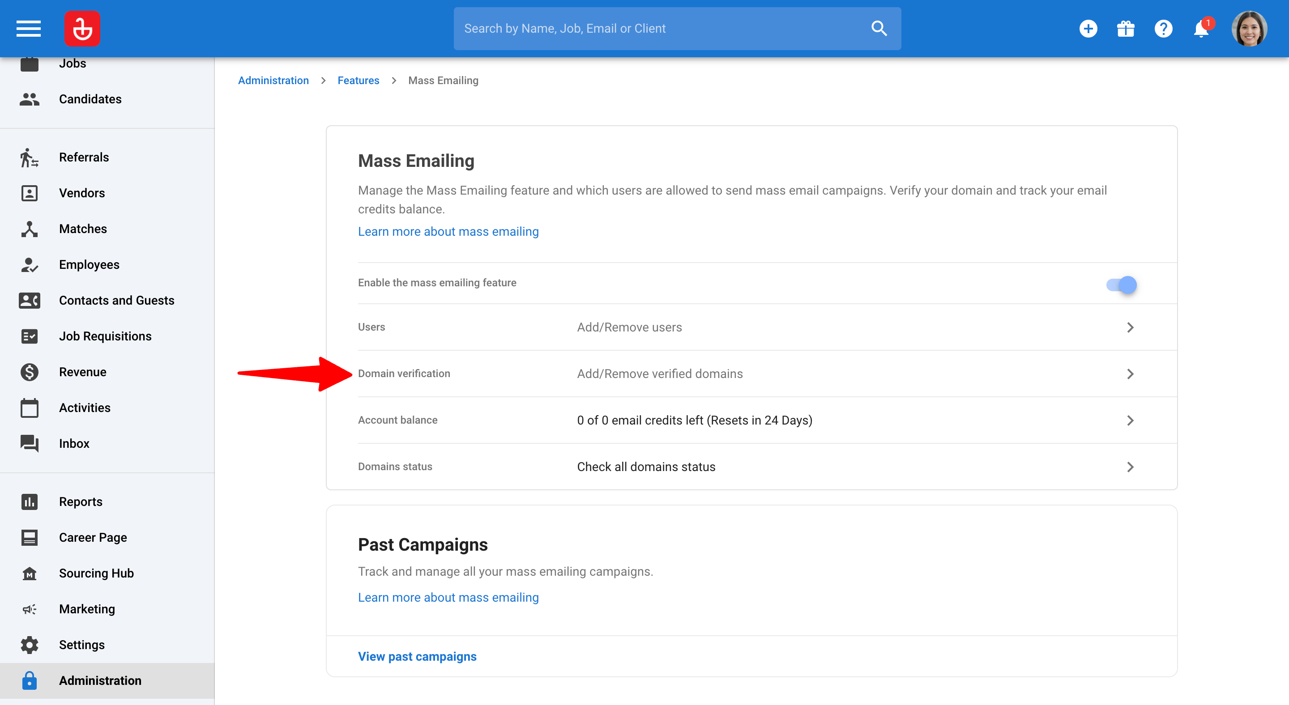Viewport: 1289px width, 705px height.
Task: Expand the Domain verification row chevron
Action: click(x=1130, y=374)
